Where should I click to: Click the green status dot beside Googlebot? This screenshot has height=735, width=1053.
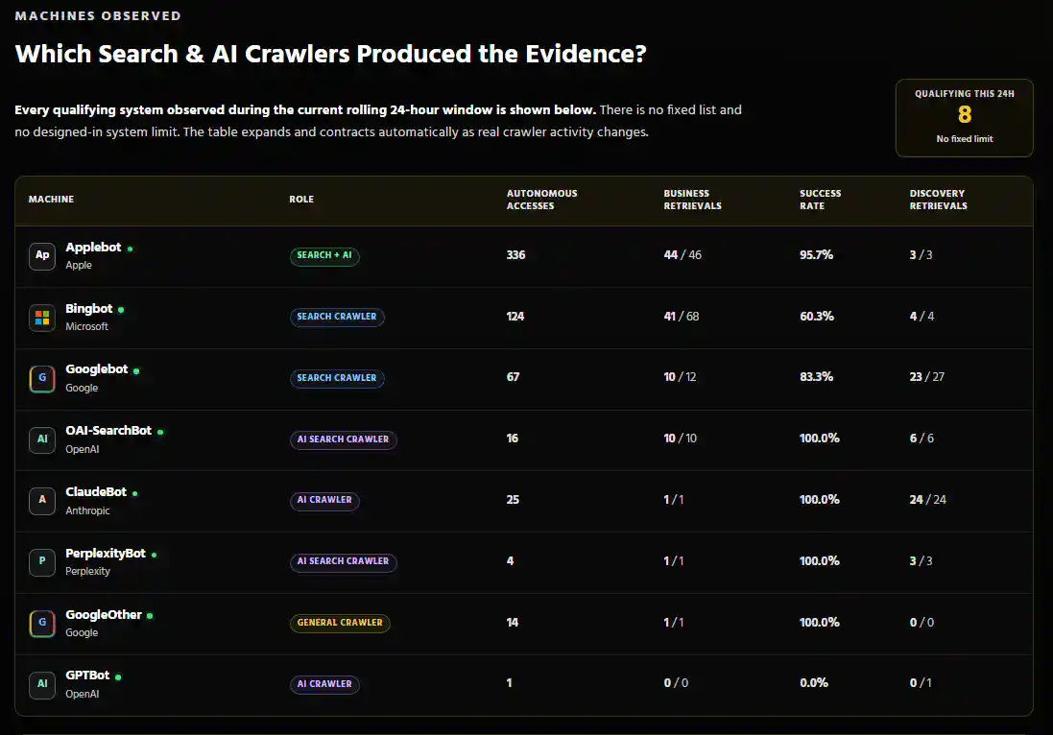click(136, 371)
